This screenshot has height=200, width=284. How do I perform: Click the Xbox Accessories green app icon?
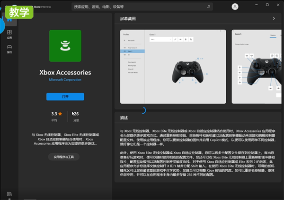(65, 46)
